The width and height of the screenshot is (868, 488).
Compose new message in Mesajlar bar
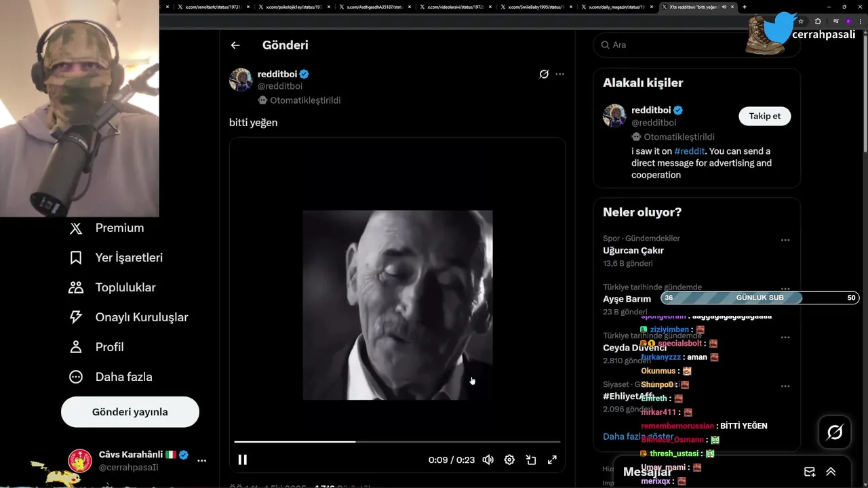pyautogui.click(x=810, y=472)
